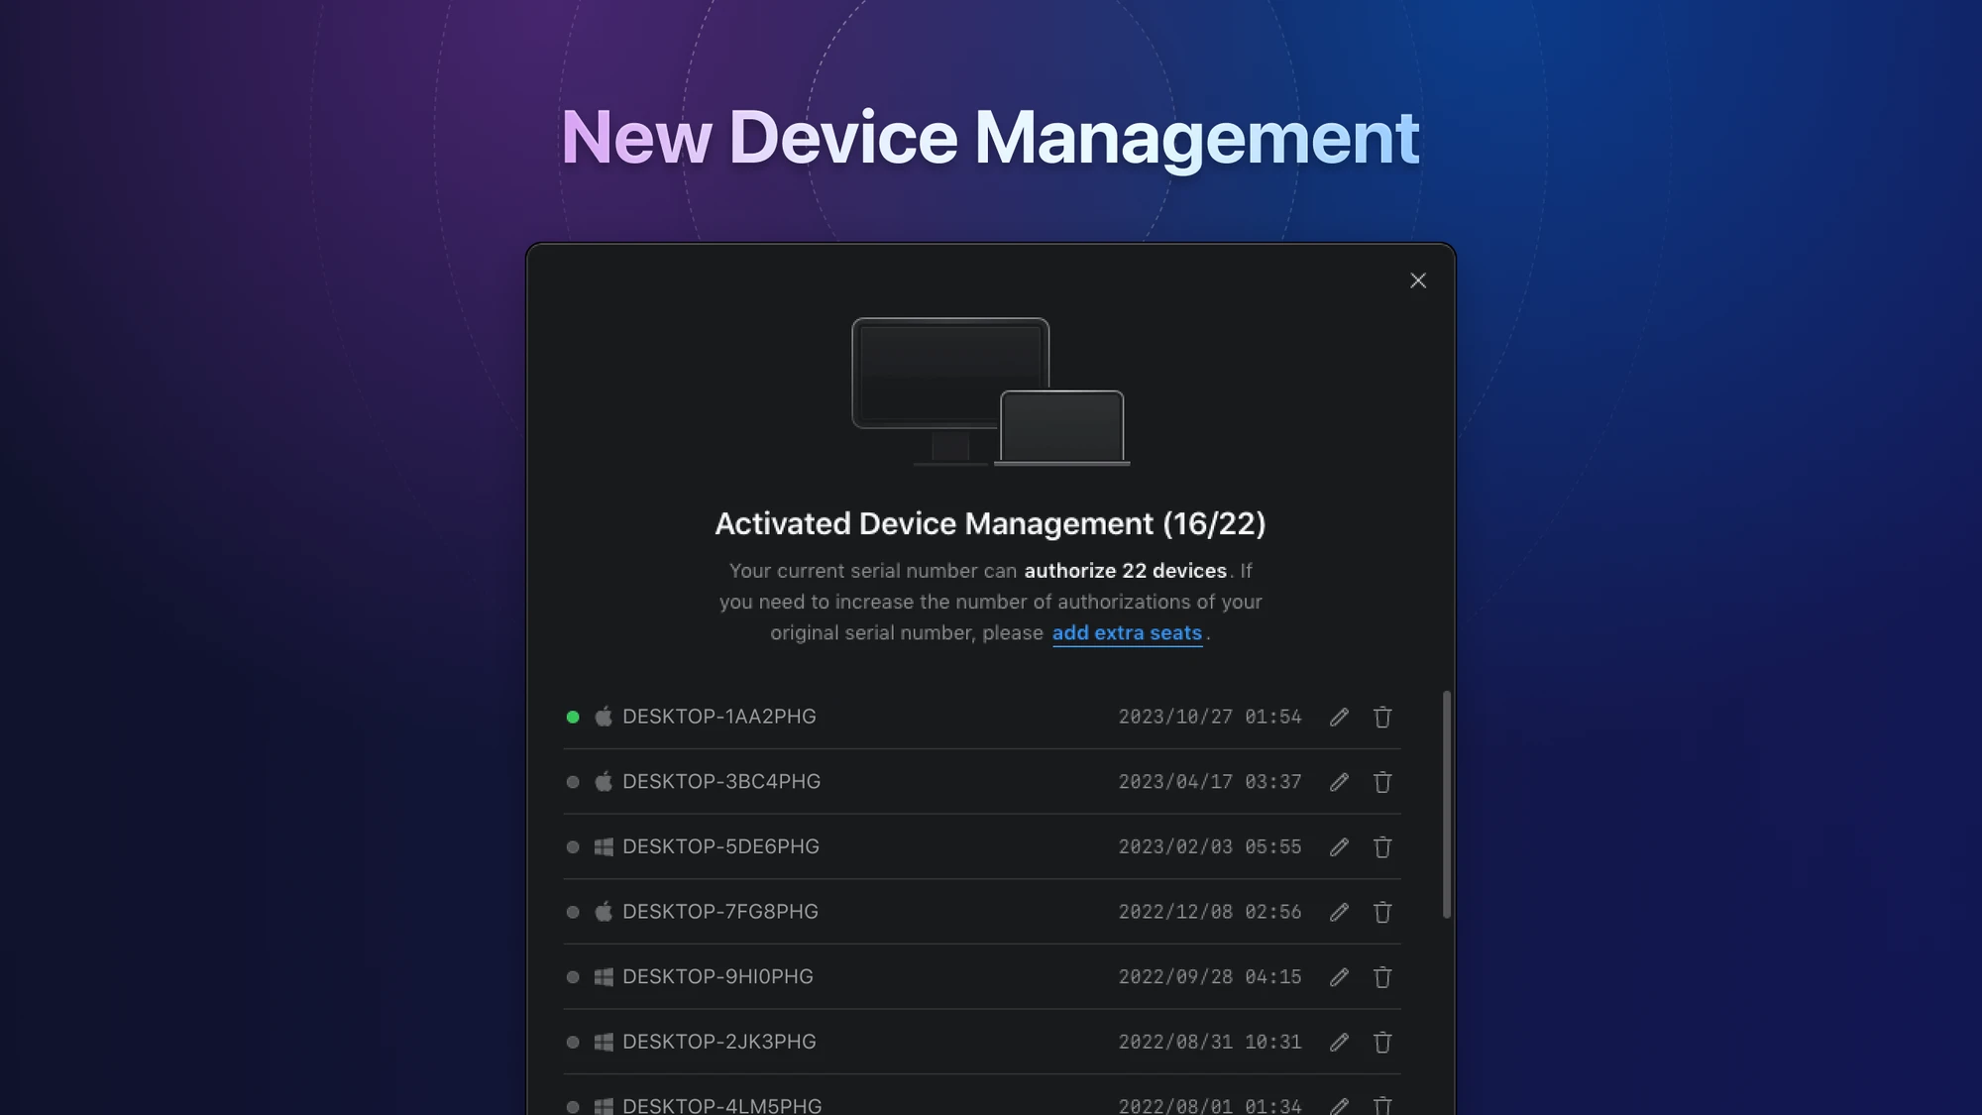Viewport: 1982px width, 1115px height.
Task: Click gray status dot of DESKTOP-9HI0PHG
Action: 573,977
